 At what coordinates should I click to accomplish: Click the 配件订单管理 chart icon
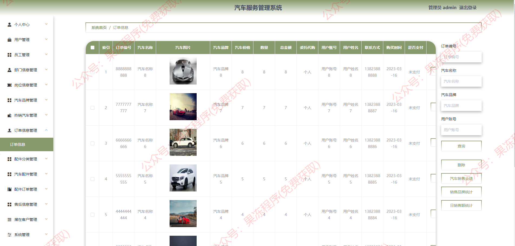click(9, 189)
